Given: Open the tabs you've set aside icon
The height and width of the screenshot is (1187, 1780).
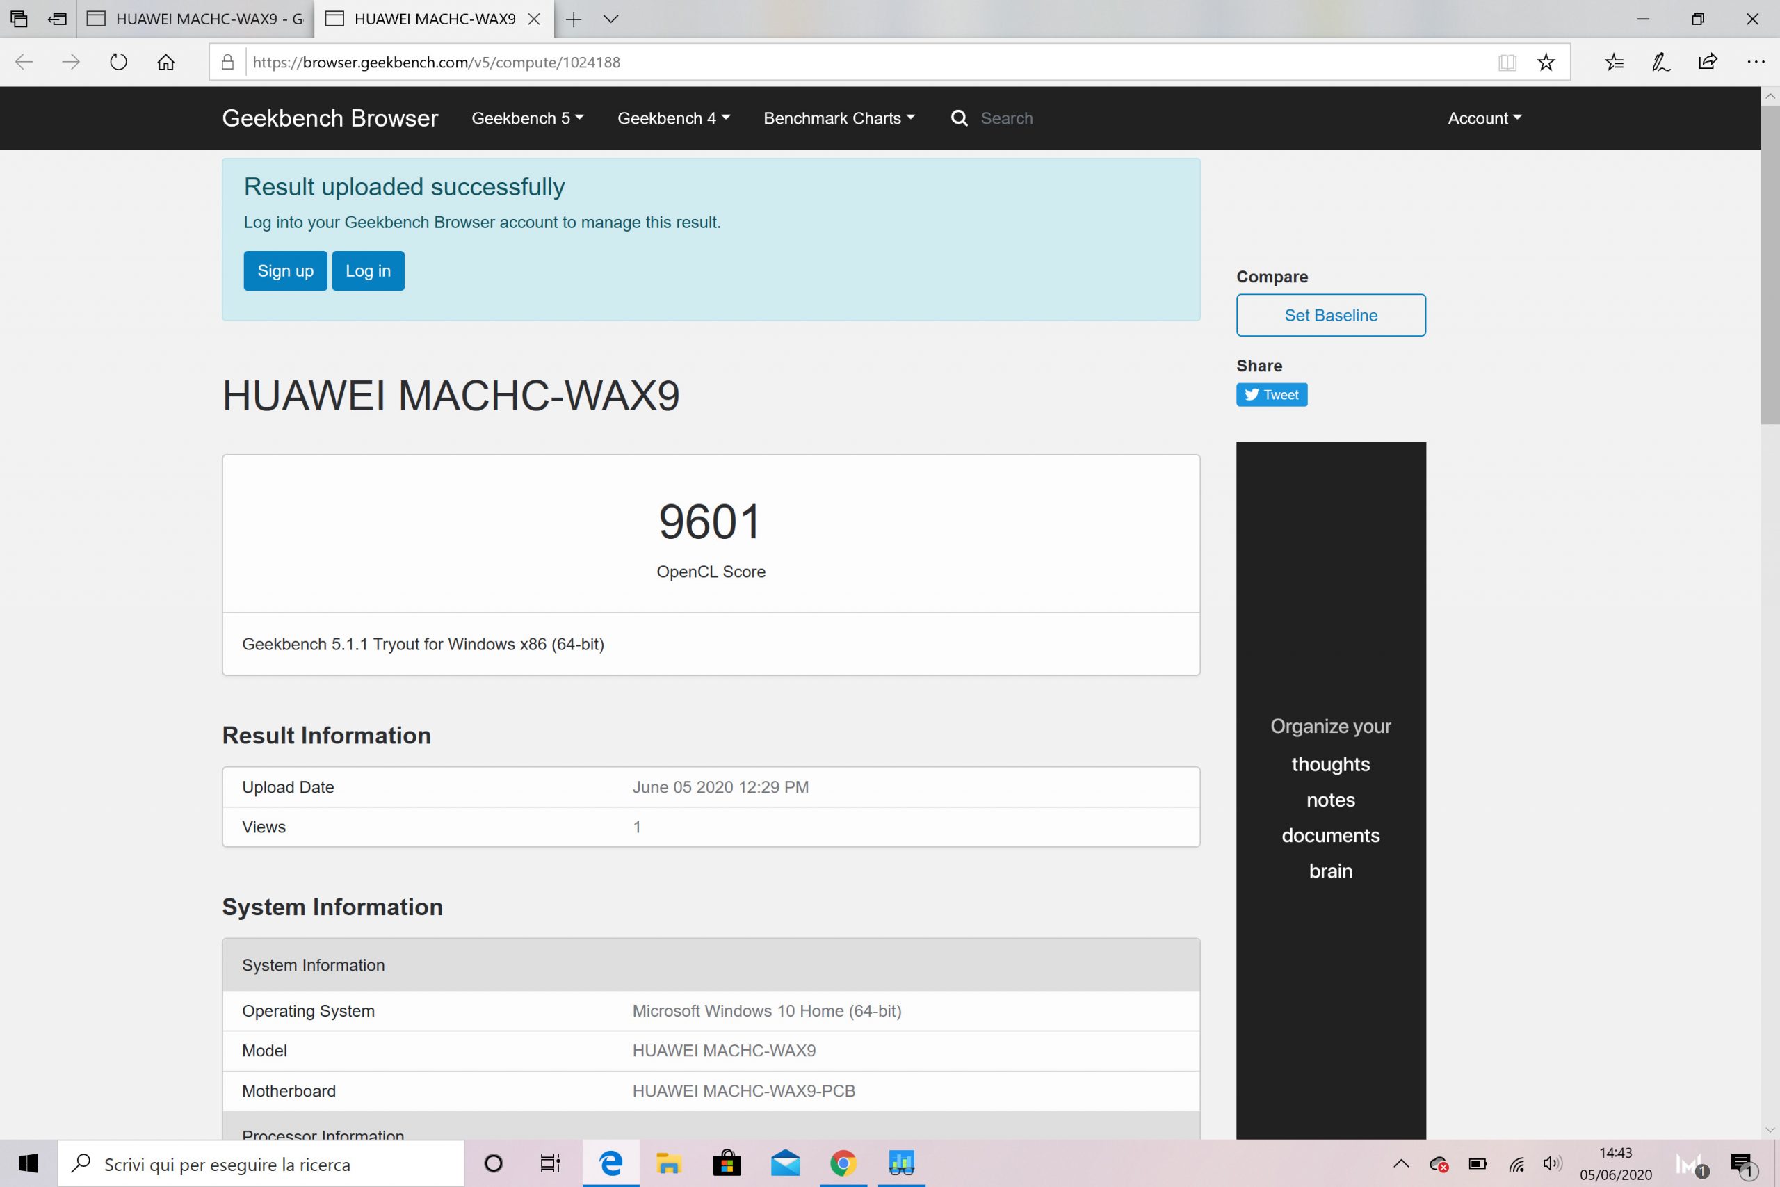Looking at the screenshot, I should tap(19, 19).
